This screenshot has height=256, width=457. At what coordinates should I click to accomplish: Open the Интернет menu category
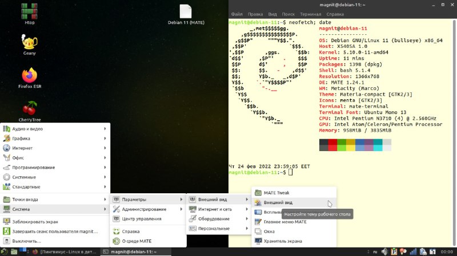click(55, 148)
